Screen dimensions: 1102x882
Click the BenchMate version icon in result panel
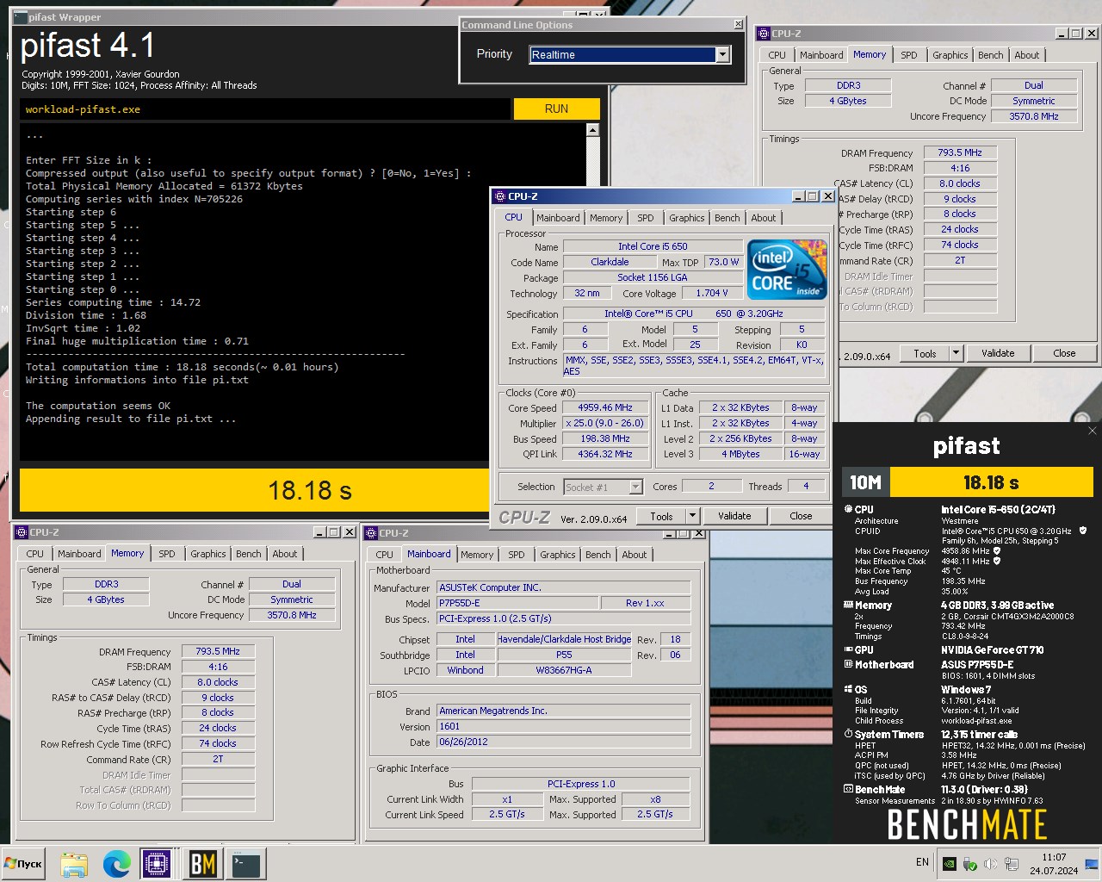[848, 789]
